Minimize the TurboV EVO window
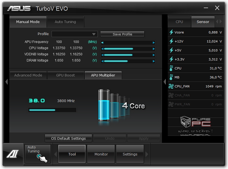 pos(206,8)
